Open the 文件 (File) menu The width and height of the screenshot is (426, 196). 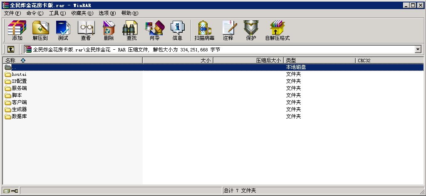pos(12,13)
